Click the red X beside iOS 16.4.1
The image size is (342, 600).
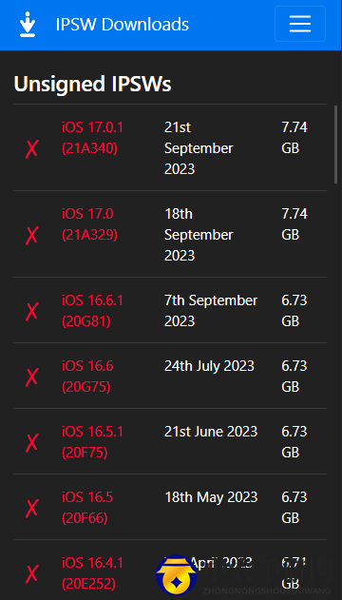point(31,573)
